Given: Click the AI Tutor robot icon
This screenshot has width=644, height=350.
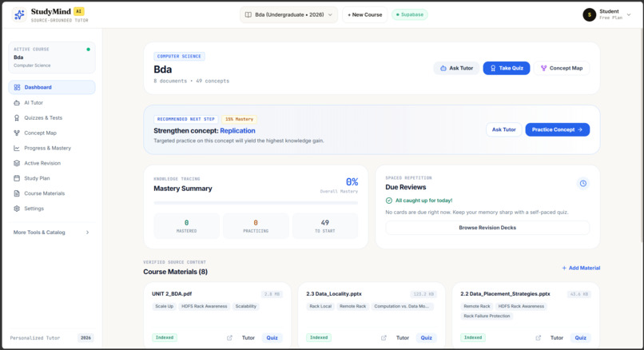Looking at the screenshot, I should [x=17, y=103].
